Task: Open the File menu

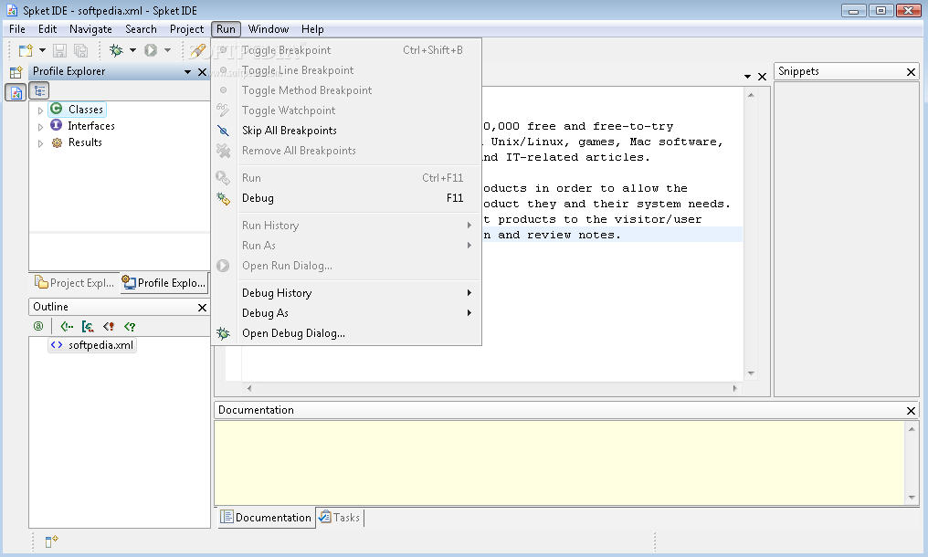Action: click(17, 29)
